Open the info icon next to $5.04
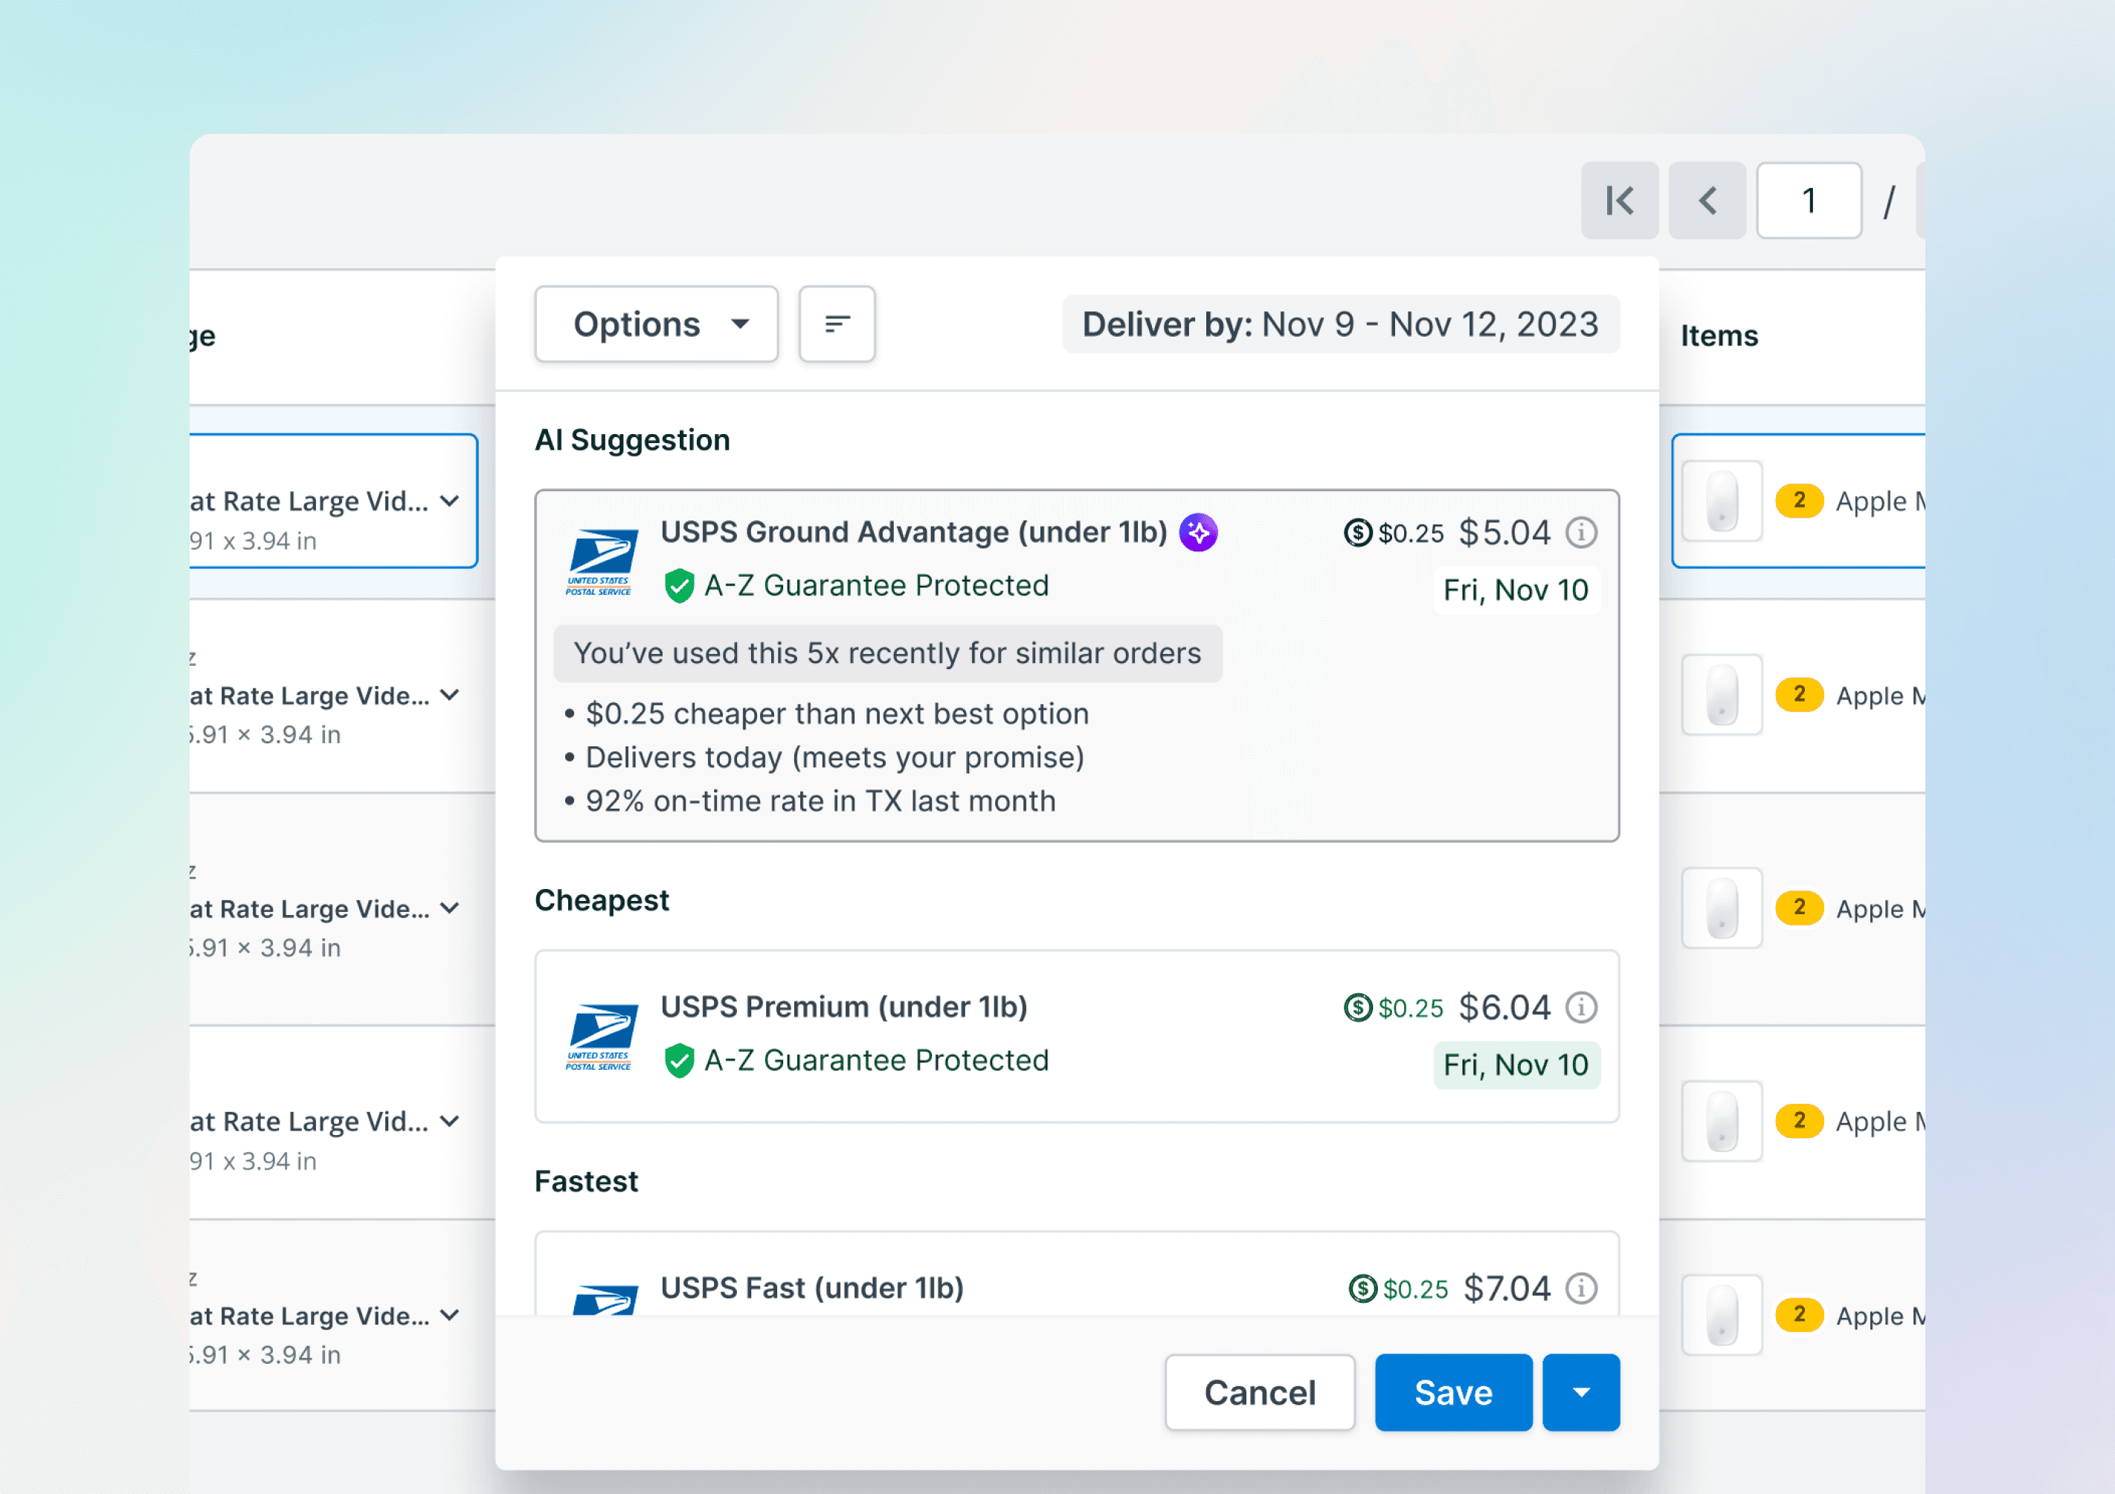2115x1494 pixels. (x=1582, y=532)
